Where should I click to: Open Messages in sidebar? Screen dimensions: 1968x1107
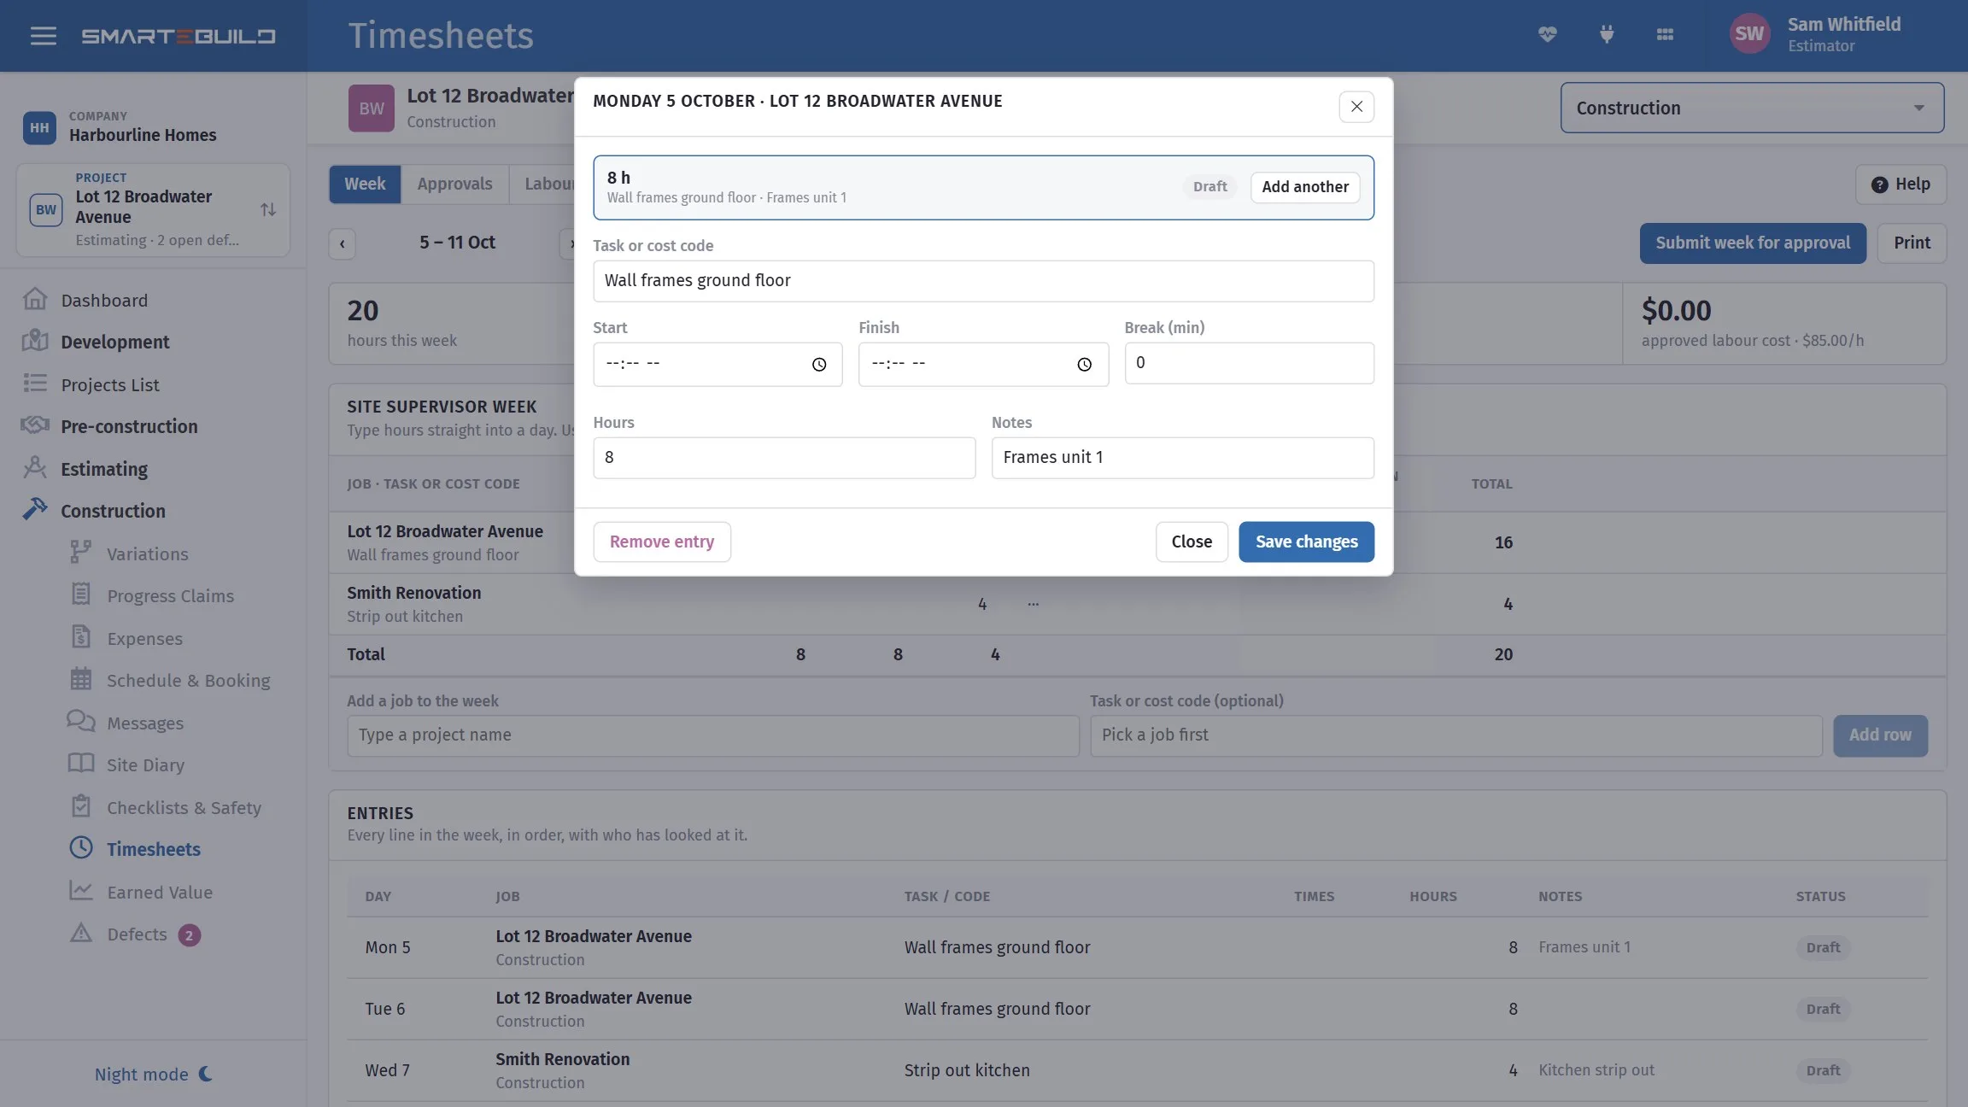point(144,723)
